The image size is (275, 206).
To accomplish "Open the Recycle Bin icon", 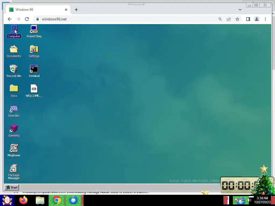I will [x=14, y=71].
